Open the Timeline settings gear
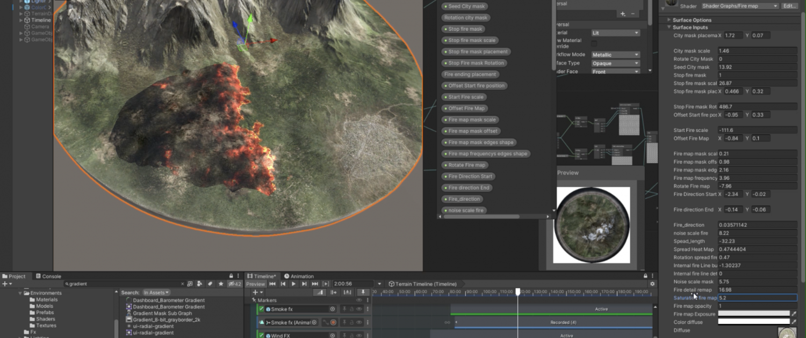The height and width of the screenshot is (338, 806). [x=652, y=284]
